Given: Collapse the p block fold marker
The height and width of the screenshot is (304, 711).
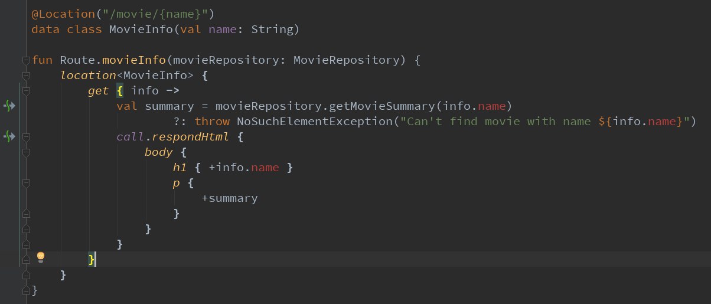Looking at the screenshot, I should pos(25,183).
